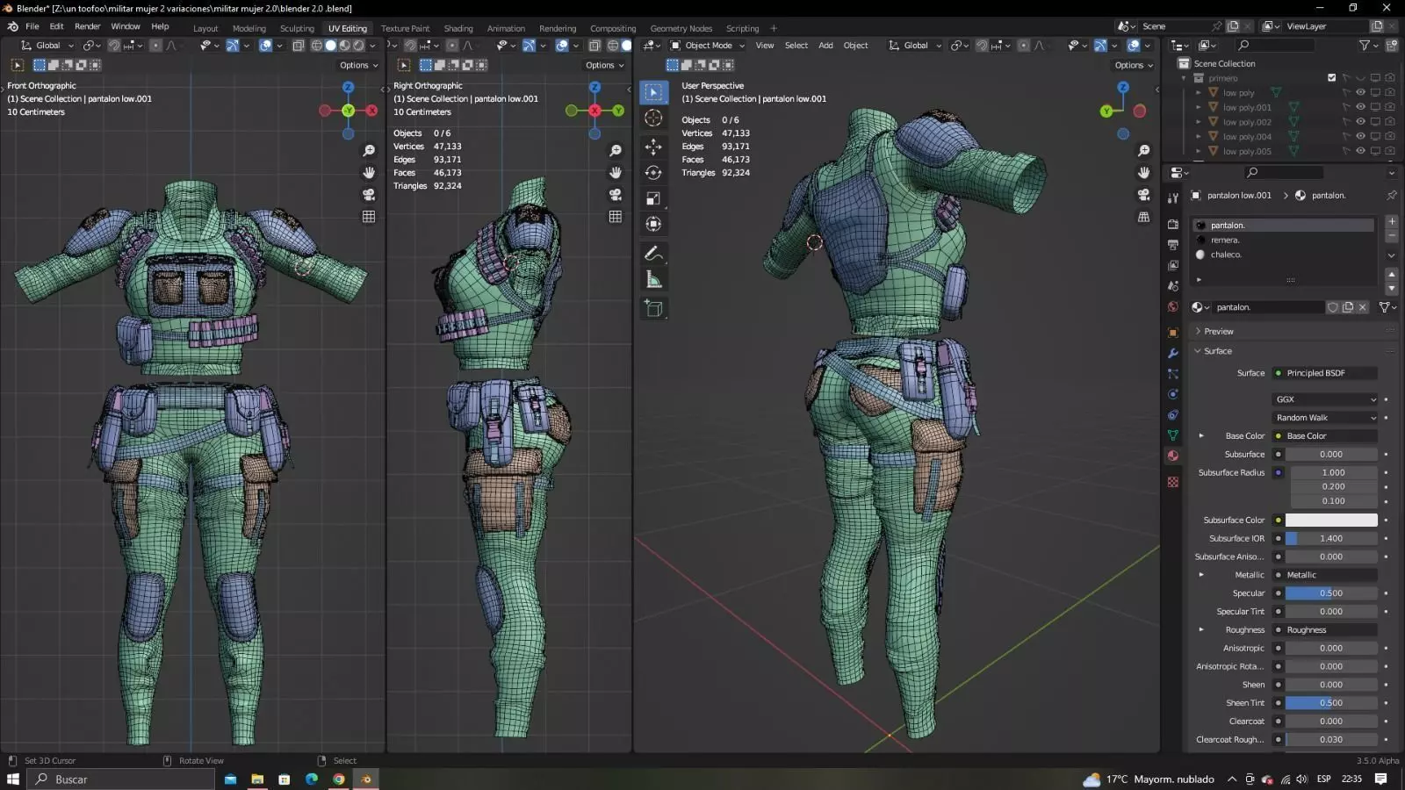Select the 3D Cursor tool

[653, 118]
